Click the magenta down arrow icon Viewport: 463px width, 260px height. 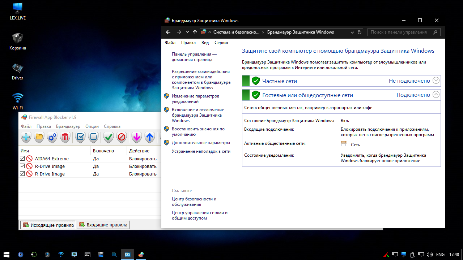136,137
